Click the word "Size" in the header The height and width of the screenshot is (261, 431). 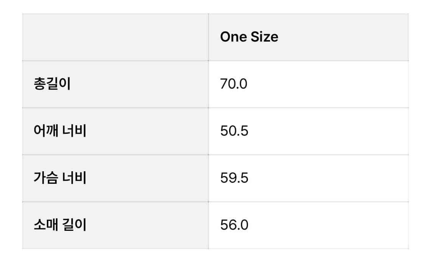point(264,37)
